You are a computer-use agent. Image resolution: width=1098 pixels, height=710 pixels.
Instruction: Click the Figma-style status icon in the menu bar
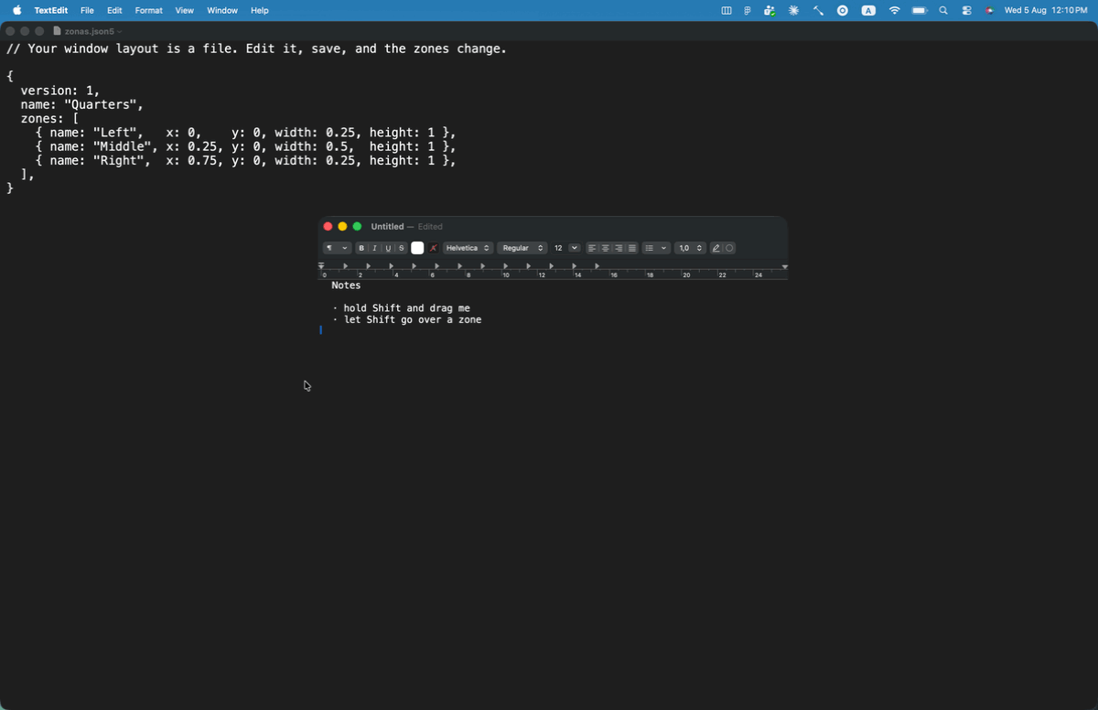click(x=748, y=11)
